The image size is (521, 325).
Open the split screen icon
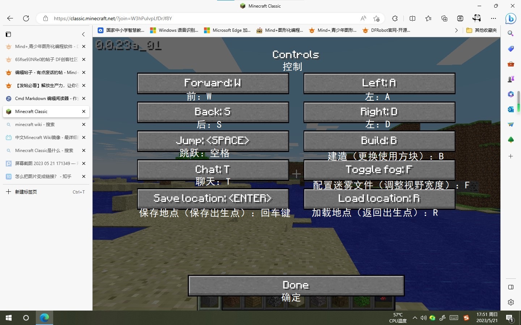[x=412, y=18]
